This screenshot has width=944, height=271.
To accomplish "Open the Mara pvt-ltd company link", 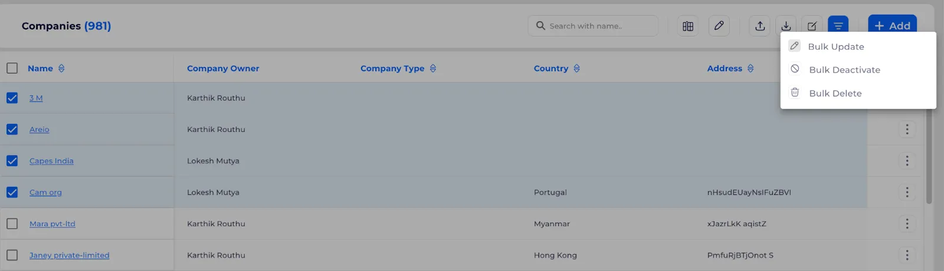I will (x=53, y=224).
